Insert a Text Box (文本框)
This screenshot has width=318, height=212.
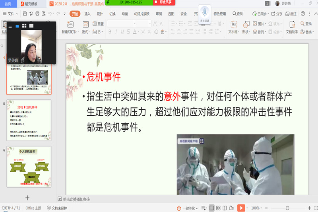click(234, 27)
